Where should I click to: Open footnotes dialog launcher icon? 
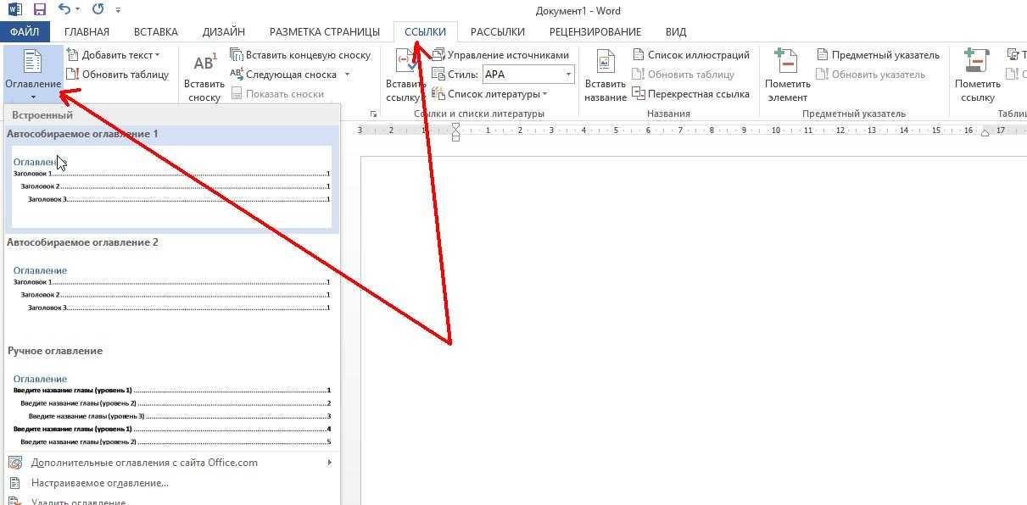(372, 114)
